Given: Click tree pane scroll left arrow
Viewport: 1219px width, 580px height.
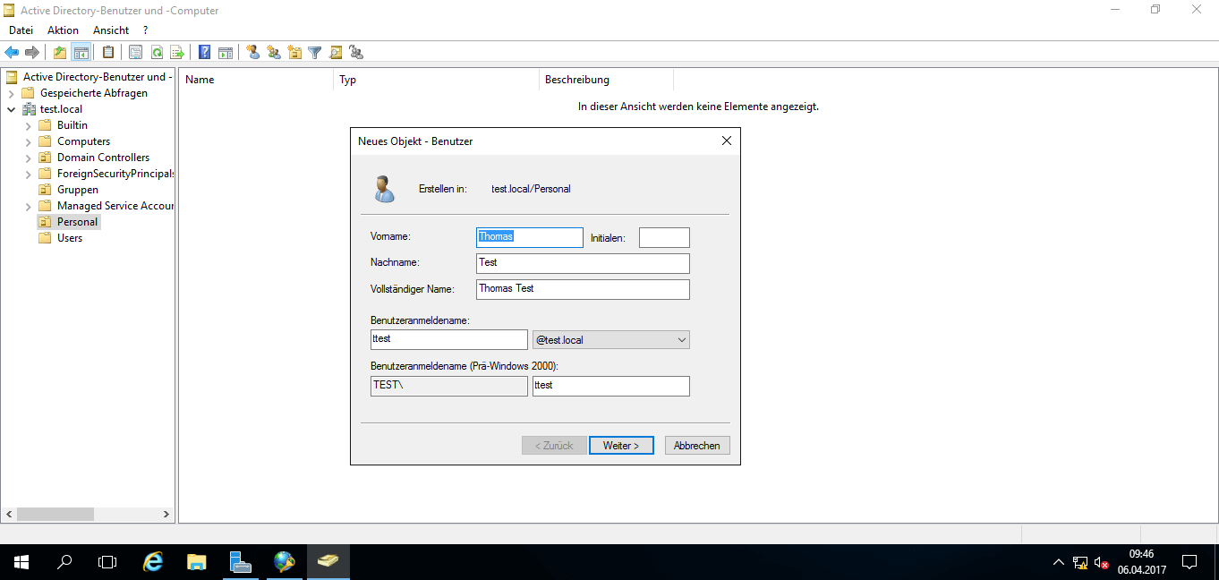Looking at the screenshot, I should coord(10,515).
